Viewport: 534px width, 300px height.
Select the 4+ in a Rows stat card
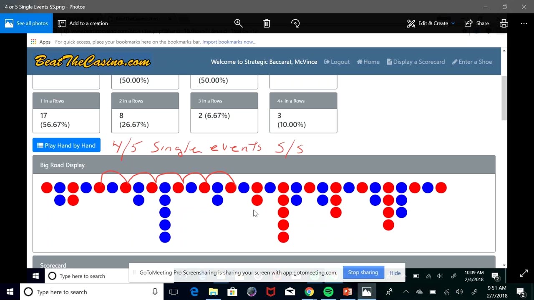[x=303, y=112]
